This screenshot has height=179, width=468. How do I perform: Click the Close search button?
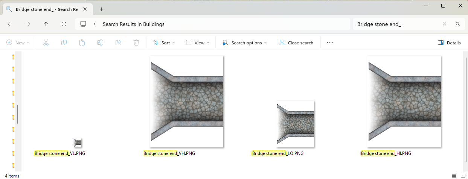click(296, 43)
